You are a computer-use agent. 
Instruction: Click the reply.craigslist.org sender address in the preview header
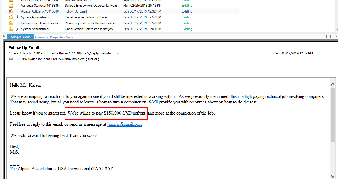[65, 53]
